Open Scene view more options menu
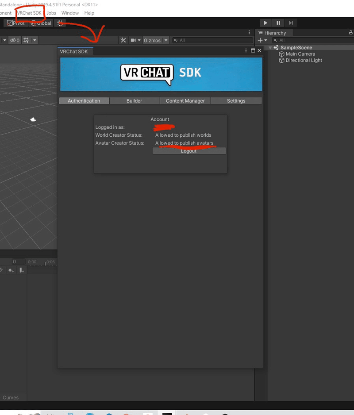The height and width of the screenshot is (415, 354). [x=249, y=32]
